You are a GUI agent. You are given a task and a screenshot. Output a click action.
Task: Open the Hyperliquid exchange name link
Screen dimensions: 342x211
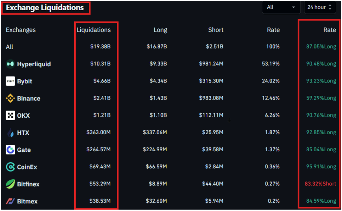(34, 64)
